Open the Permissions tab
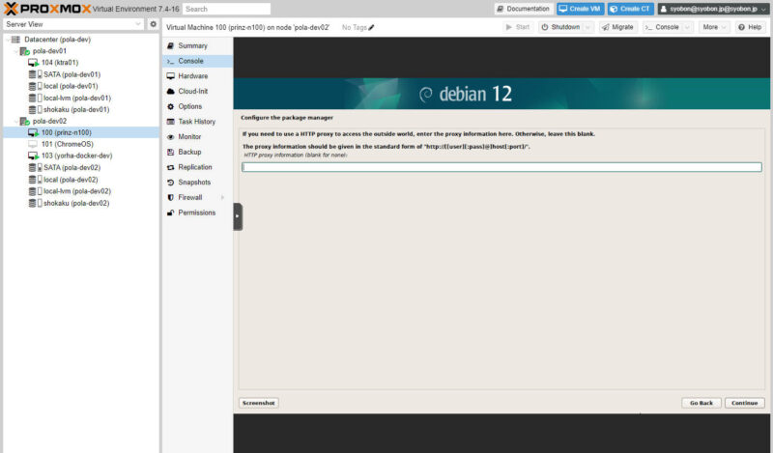The height and width of the screenshot is (453, 773). [198, 212]
